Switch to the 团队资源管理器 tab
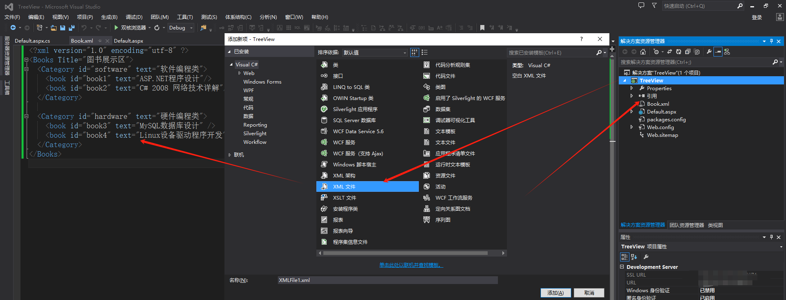This screenshot has height=300, width=786. pos(686,225)
